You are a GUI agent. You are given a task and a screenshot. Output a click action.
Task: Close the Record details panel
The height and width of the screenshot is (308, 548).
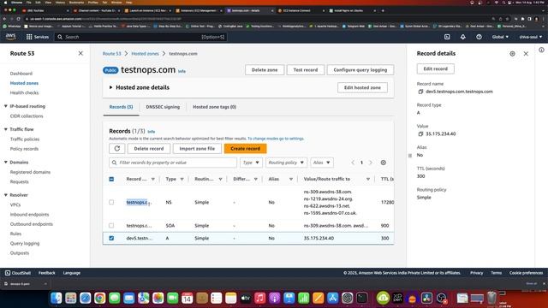[x=526, y=53]
